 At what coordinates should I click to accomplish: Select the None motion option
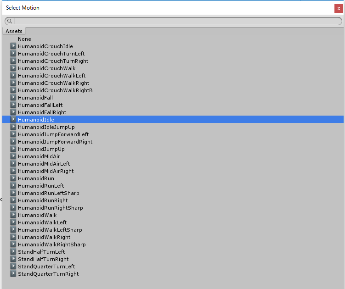(24, 39)
